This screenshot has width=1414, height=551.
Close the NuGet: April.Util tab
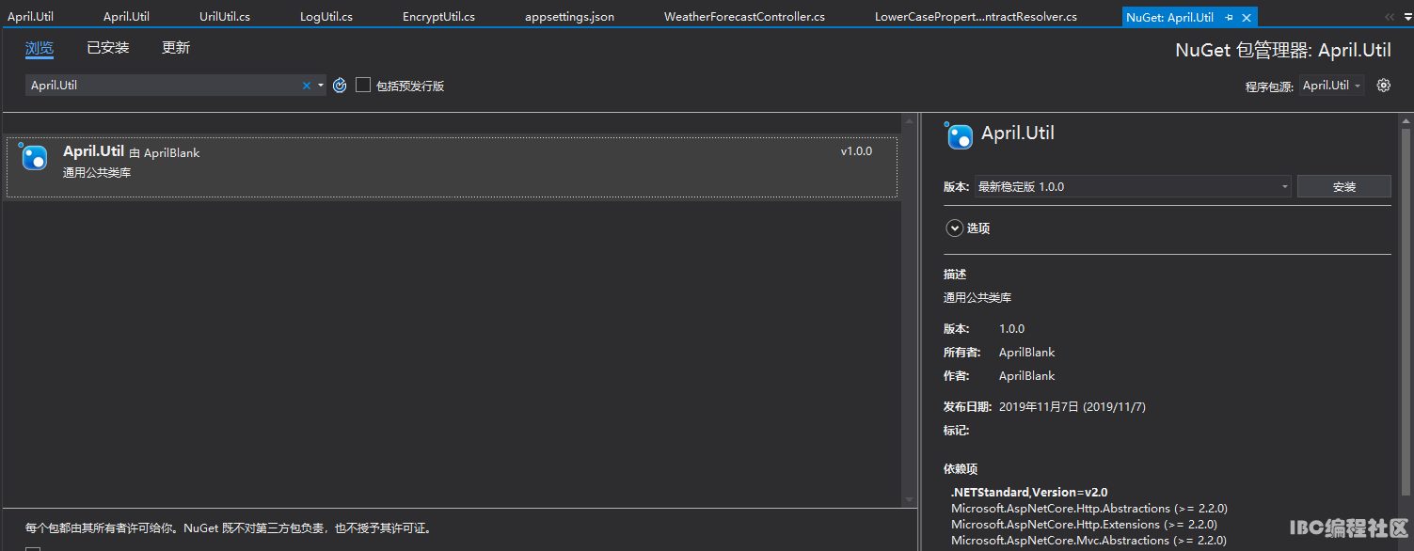tap(1247, 17)
